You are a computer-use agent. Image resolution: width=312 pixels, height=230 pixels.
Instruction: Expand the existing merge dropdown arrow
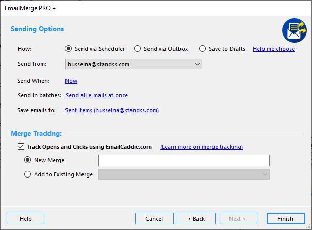(265, 174)
